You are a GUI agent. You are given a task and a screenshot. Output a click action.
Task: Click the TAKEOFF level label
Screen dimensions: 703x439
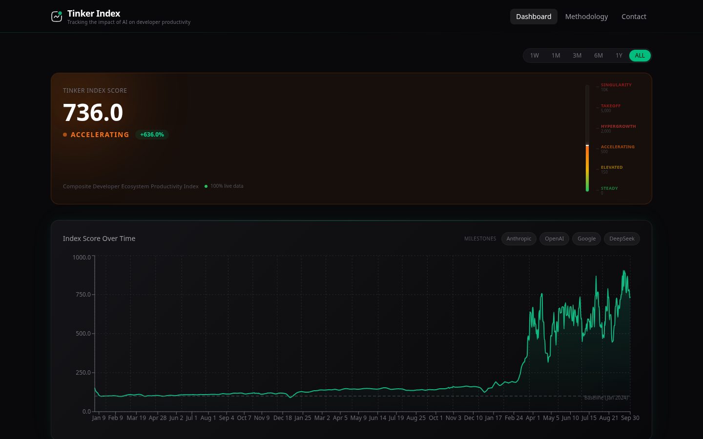tap(611, 106)
